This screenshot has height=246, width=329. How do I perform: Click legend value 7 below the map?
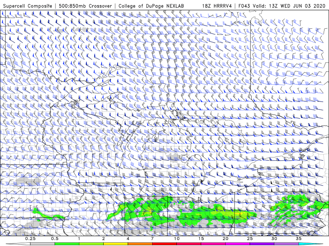click(x=152, y=239)
